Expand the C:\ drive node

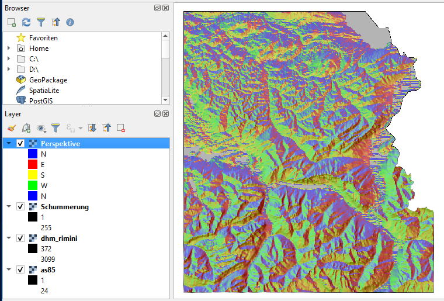(9, 59)
